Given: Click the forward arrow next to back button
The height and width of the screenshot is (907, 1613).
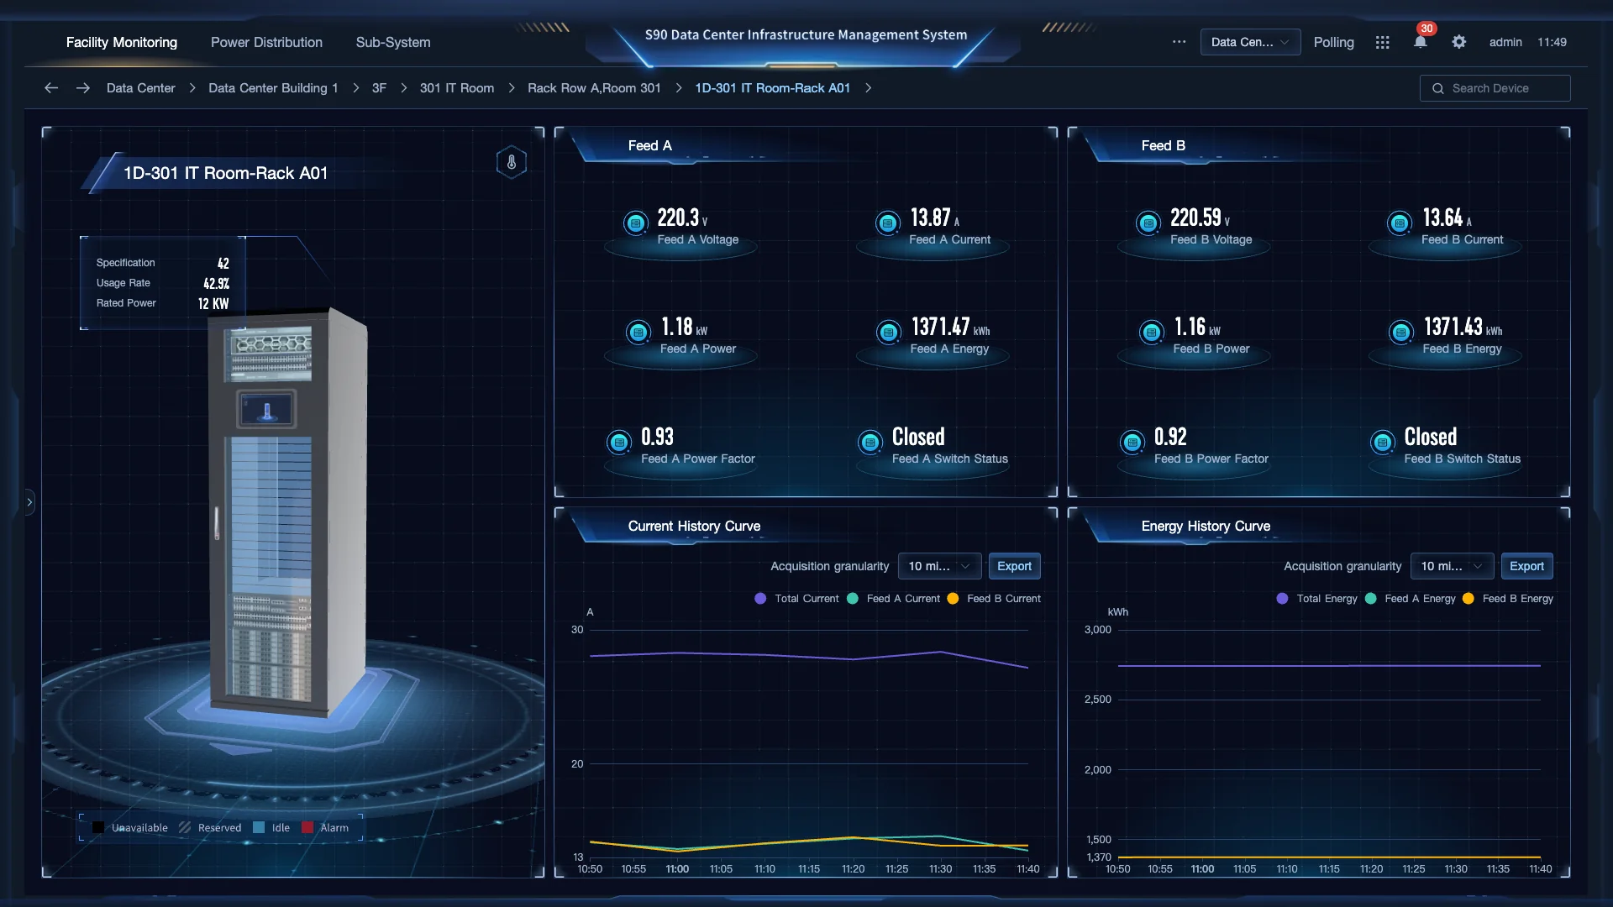Looking at the screenshot, I should 82,87.
